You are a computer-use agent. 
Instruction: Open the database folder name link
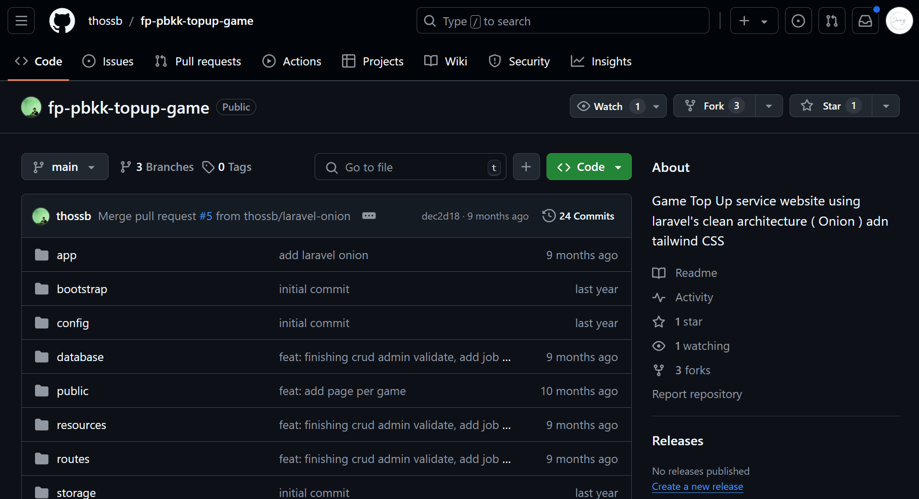(x=80, y=357)
